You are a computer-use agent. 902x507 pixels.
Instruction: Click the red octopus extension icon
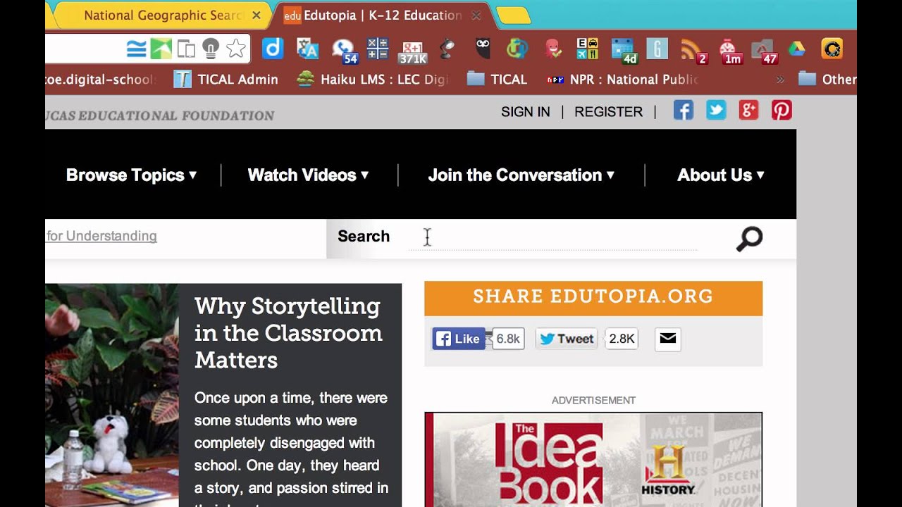(x=553, y=49)
